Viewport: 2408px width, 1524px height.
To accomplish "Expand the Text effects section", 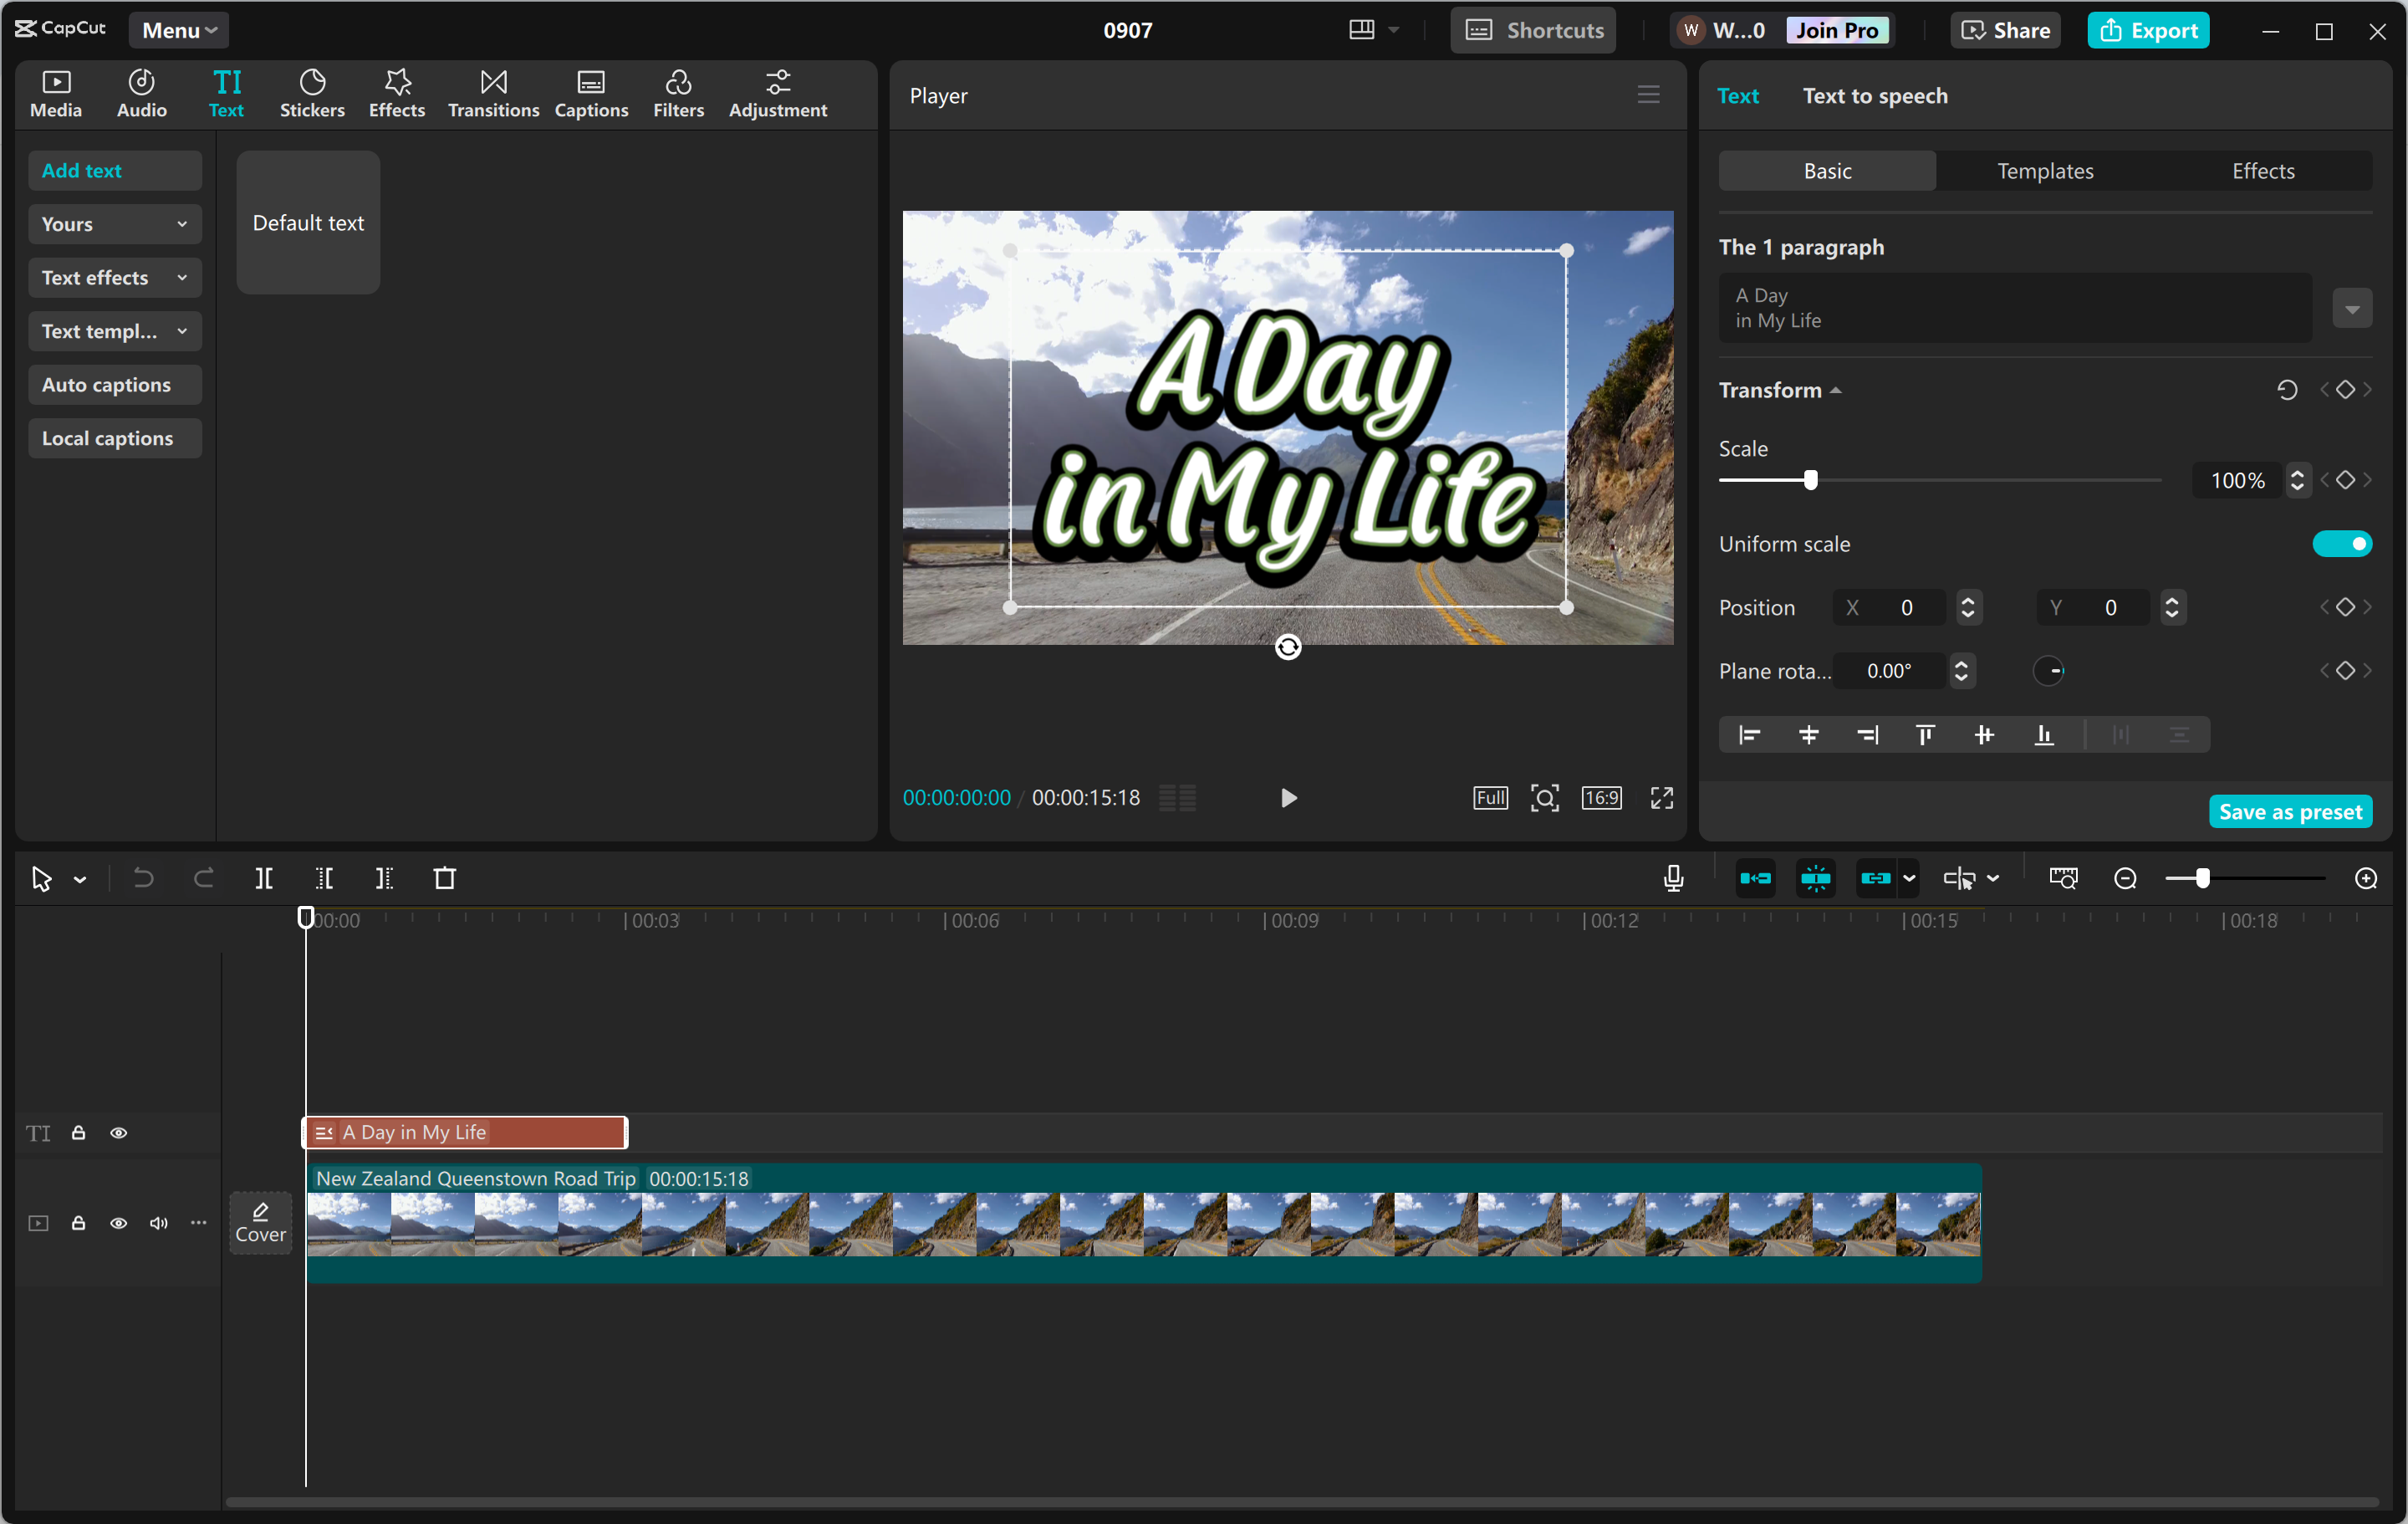I will [x=114, y=277].
